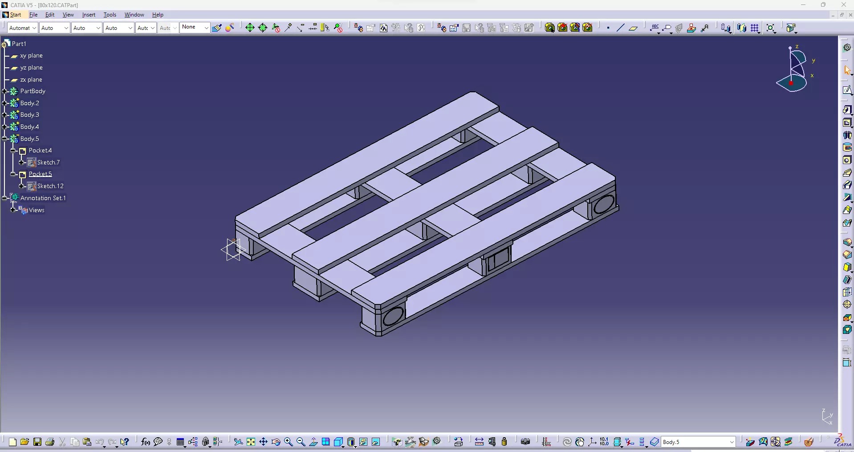Image resolution: width=854 pixels, height=452 pixels.
Task: Click the Pad tool in right toolbar
Action: [847, 110]
